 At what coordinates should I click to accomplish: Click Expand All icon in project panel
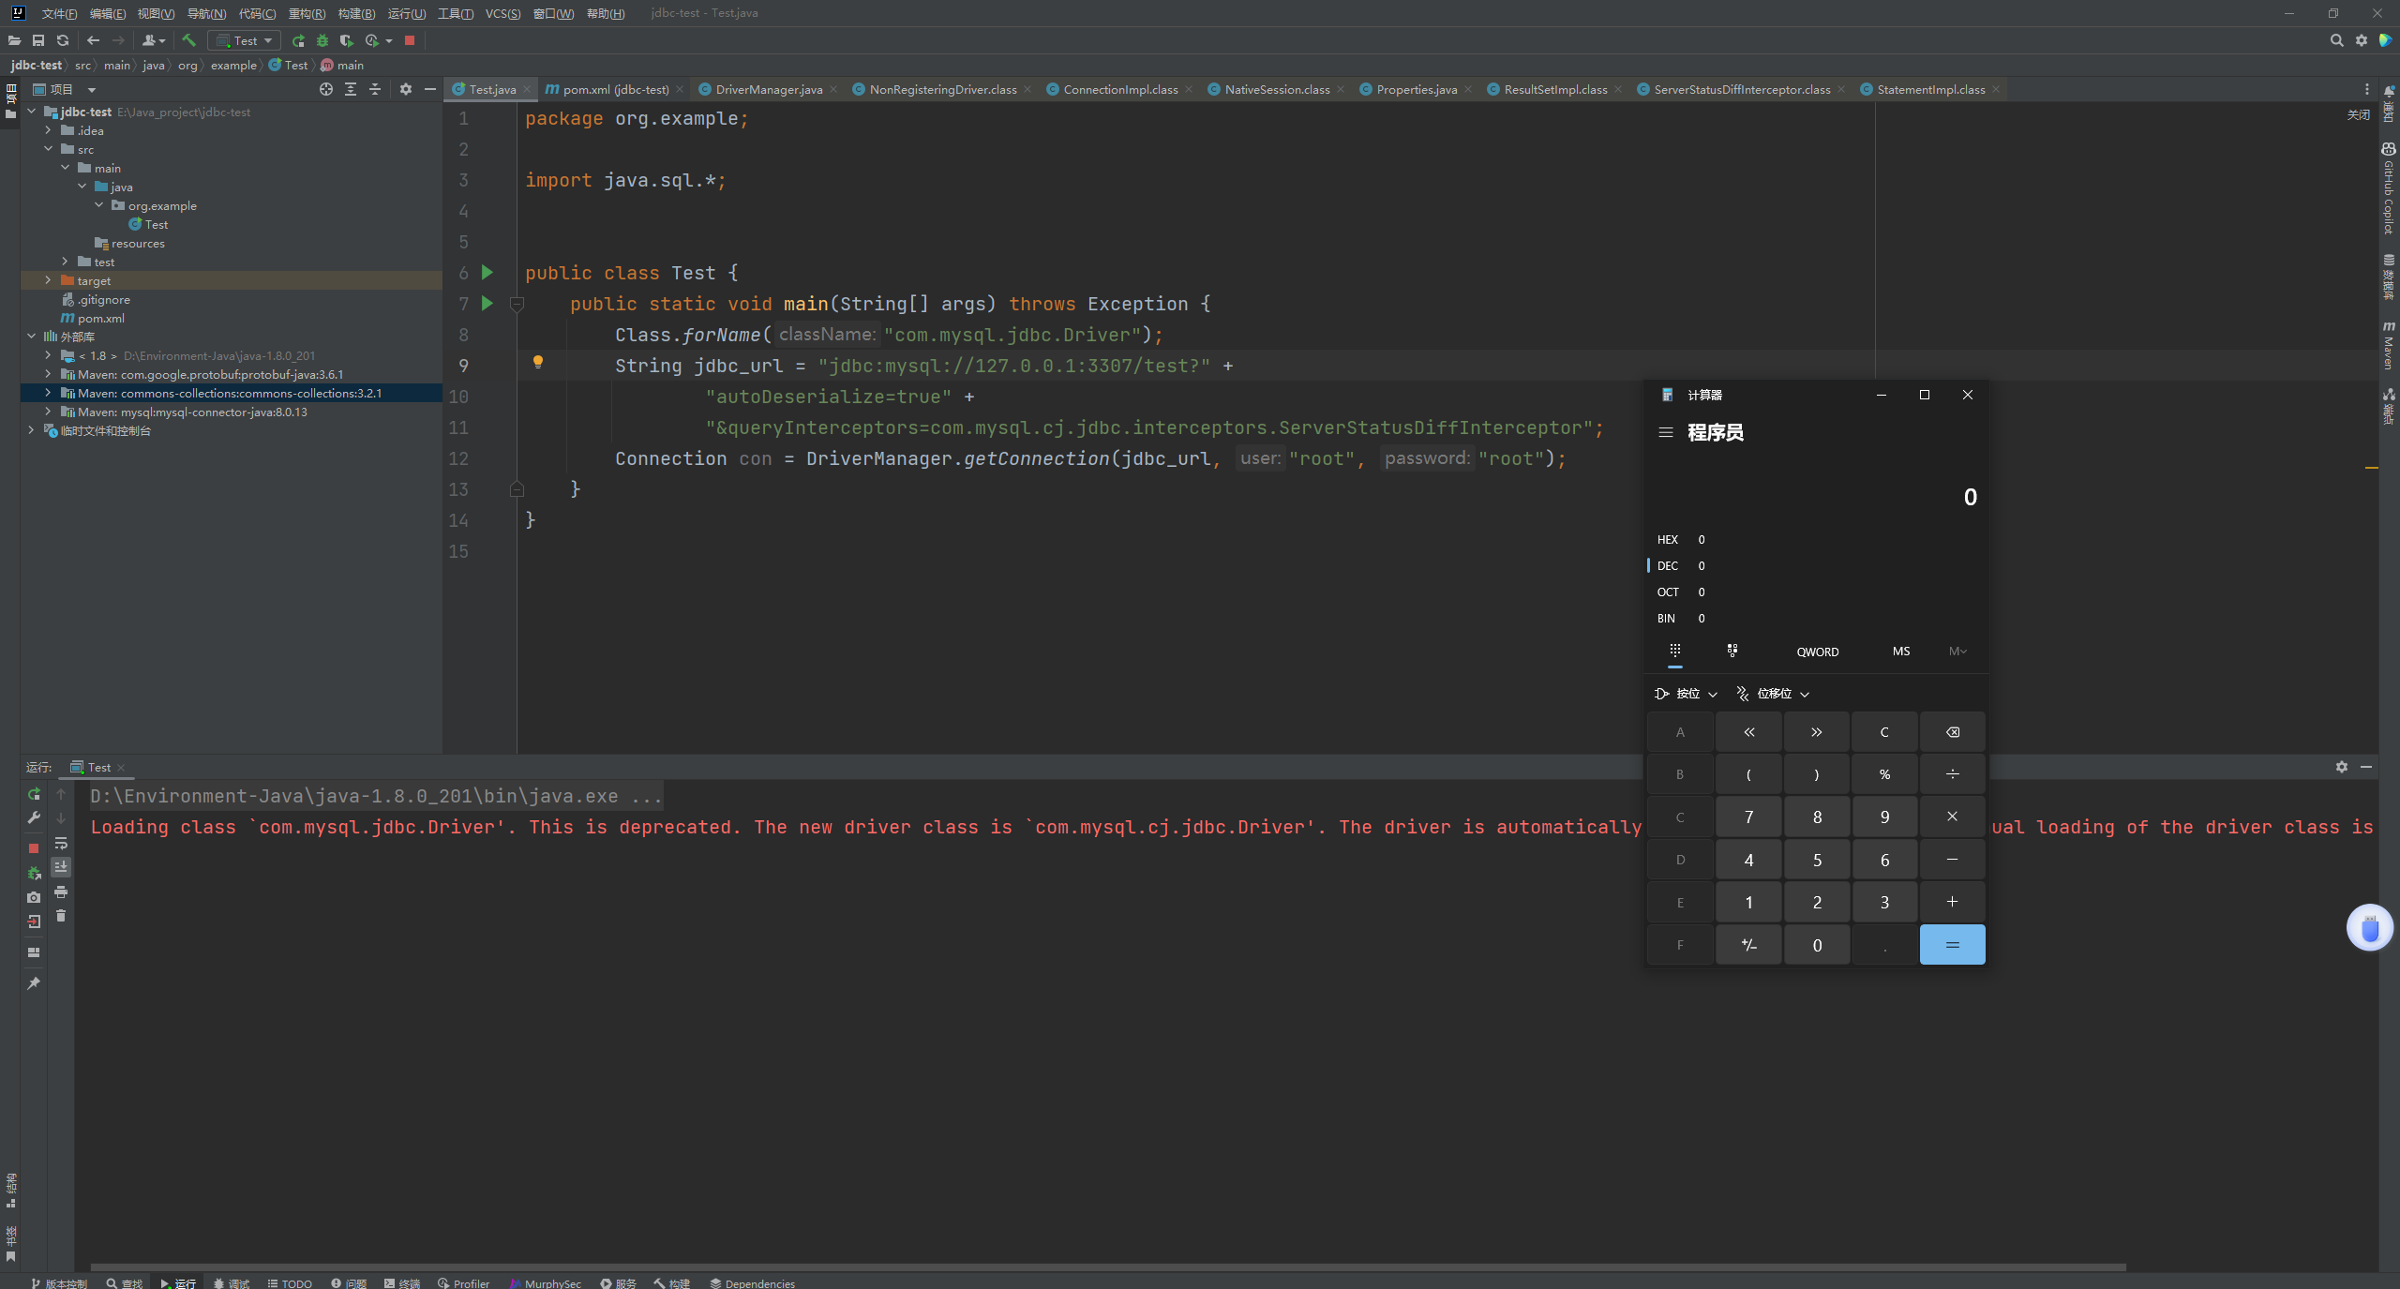(351, 89)
